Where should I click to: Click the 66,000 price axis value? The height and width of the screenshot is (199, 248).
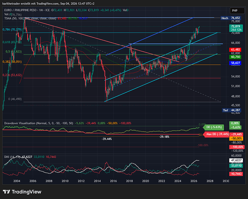[x=235, y=43]
